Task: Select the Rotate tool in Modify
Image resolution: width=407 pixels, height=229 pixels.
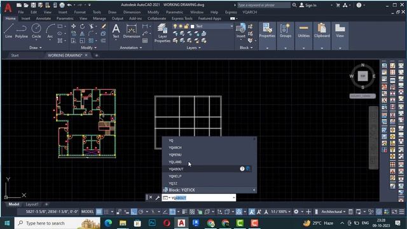Action: click(x=82, y=26)
